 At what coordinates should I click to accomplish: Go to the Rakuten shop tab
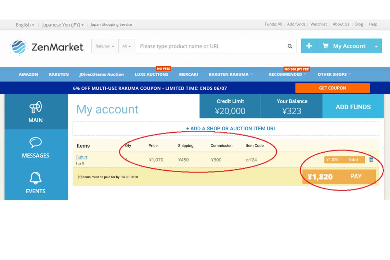coord(59,74)
